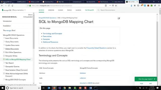Click the MongoDB leaf logo
The height and width of the screenshot is (90, 161).
(x=3, y=10)
